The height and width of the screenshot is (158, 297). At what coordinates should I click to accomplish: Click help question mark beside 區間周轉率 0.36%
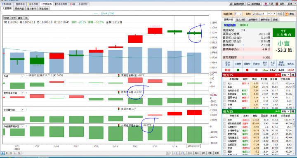[243, 58]
